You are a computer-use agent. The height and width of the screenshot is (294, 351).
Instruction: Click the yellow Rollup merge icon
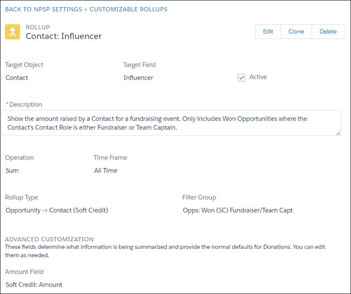click(x=13, y=32)
